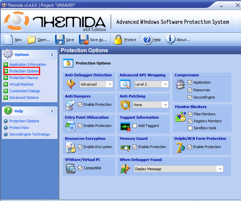The width and height of the screenshot is (241, 201).
Task: Click the Help question mark icon
Action: pos(147,40)
